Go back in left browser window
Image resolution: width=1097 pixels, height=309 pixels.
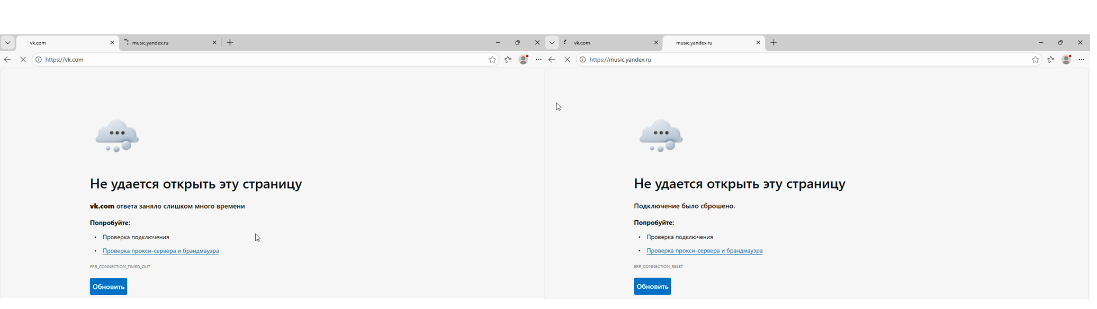[x=8, y=60]
